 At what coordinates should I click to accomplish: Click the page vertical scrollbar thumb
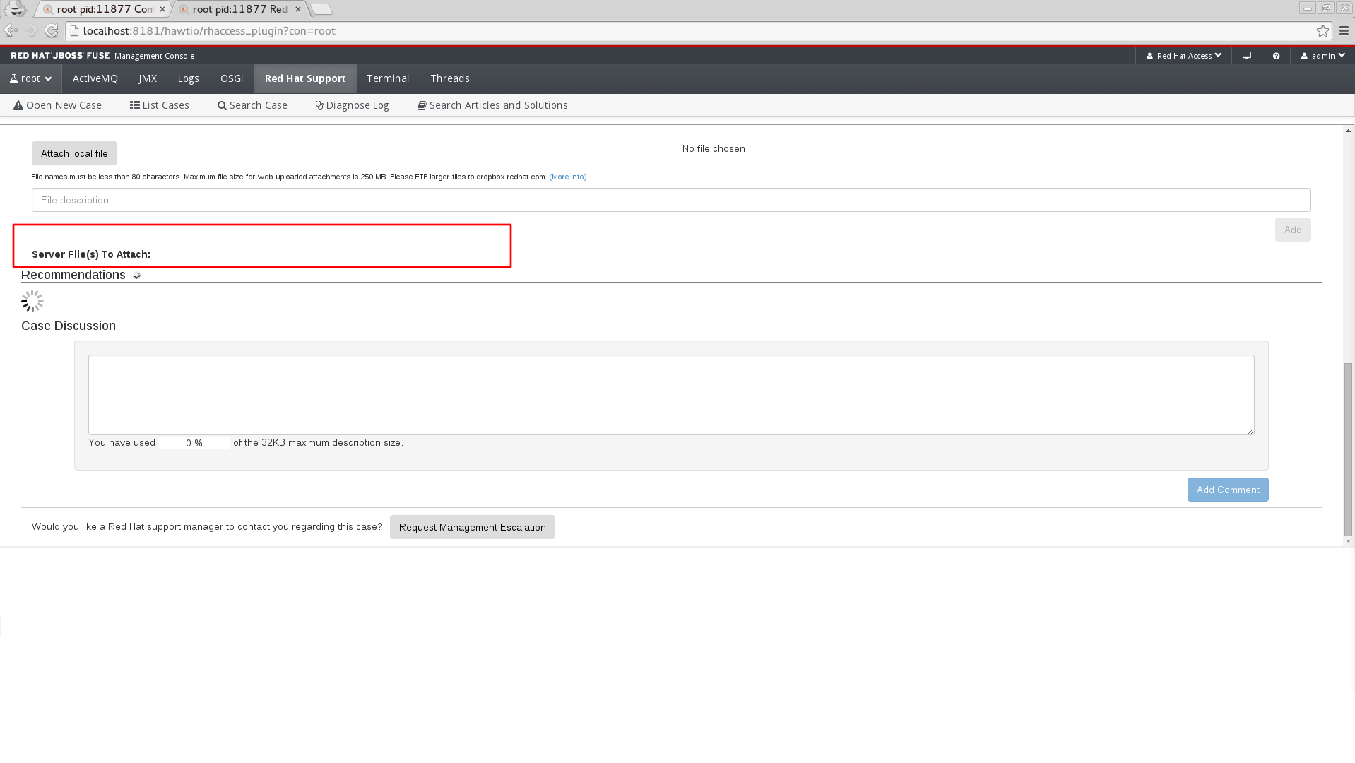pos(1348,449)
